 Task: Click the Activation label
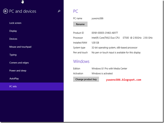(78, 73)
